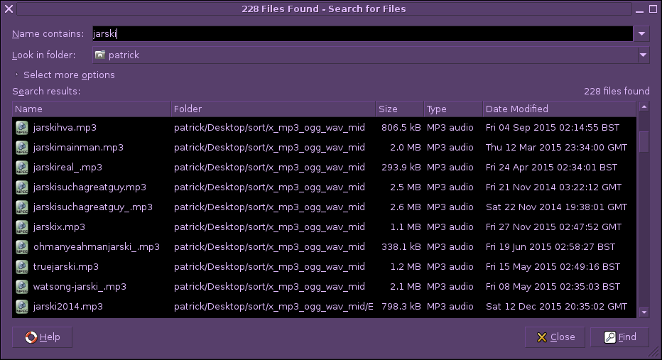Viewport: 662px width, 360px height.
Task: Select the truejarski.mp3 audio icon
Action: [21, 267]
